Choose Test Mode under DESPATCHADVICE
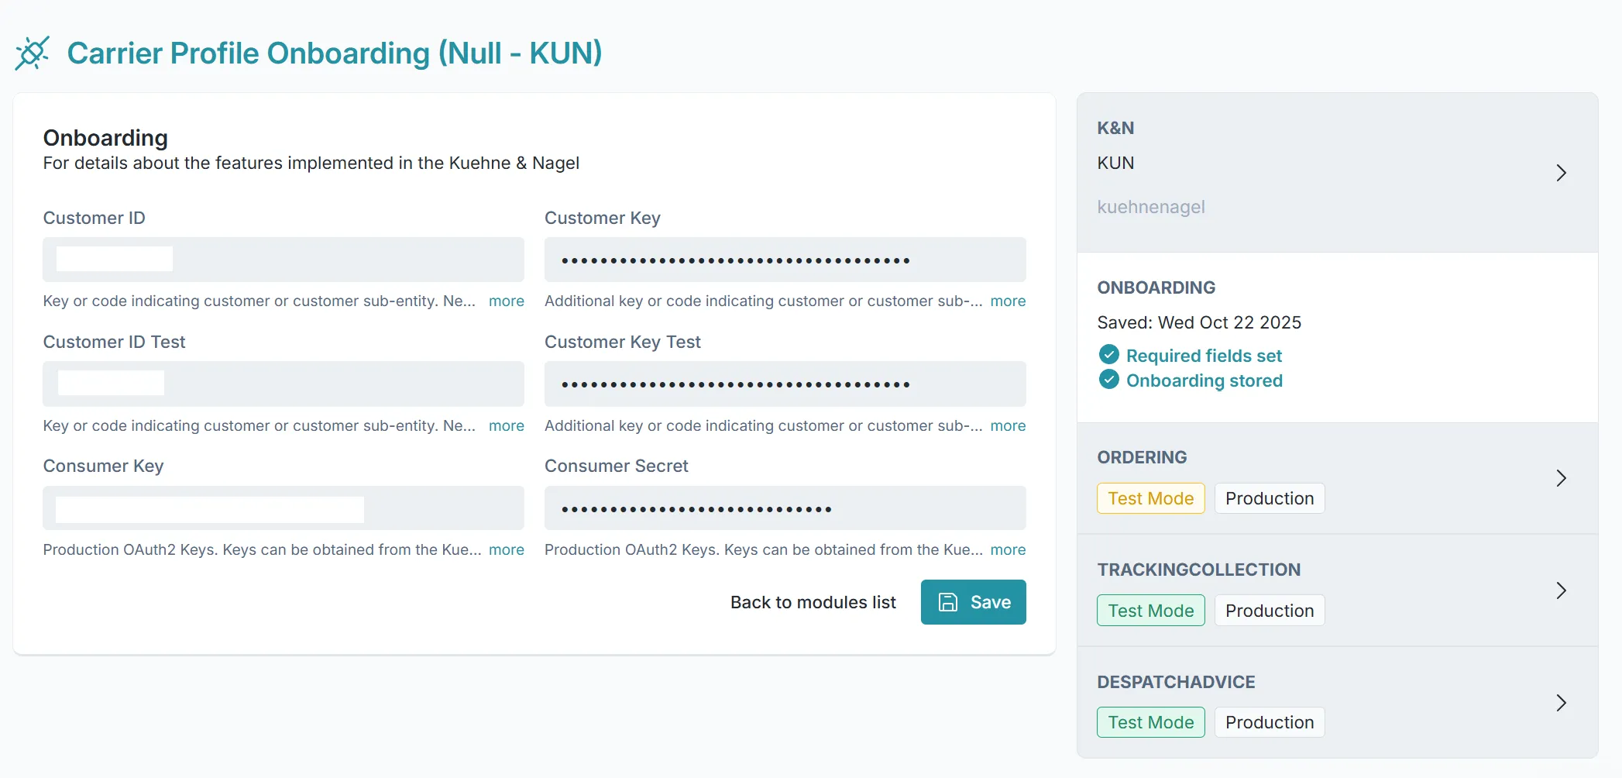The width and height of the screenshot is (1622, 778). 1150,722
